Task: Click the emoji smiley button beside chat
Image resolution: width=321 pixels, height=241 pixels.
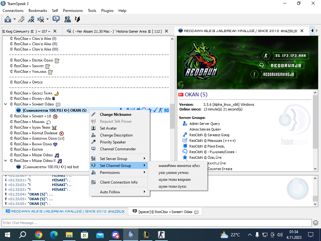Action: (x=316, y=223)
